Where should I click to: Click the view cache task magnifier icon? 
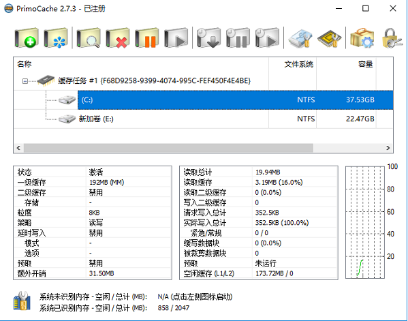click(89, 38)
